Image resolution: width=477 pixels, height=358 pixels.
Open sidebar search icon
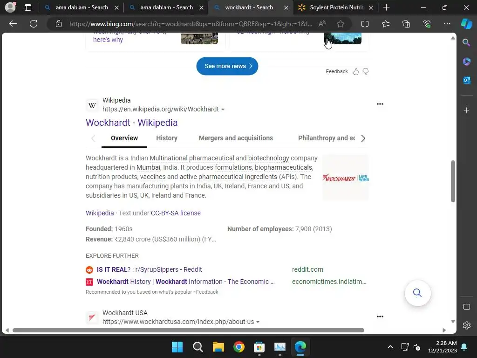466,42
